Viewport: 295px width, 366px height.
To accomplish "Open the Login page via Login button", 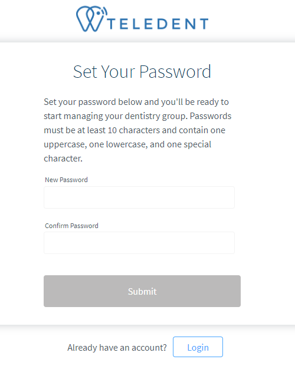I will 198,347.
